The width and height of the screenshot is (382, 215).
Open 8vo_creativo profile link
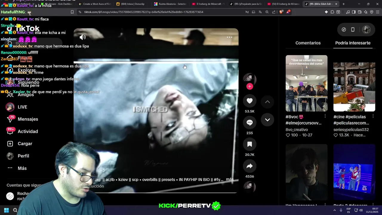pyautogui.click(x=297, y=130)
